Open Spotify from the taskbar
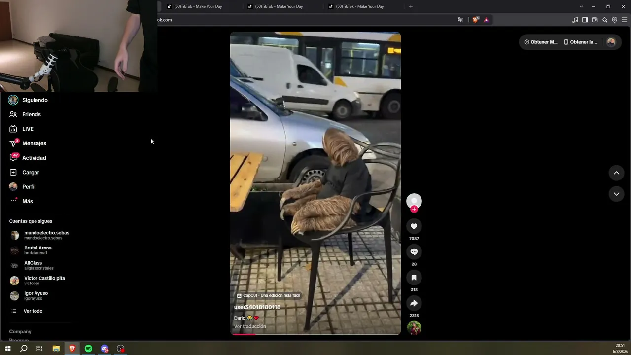This screenshot has height=355, width=631. tap(88, 349)
